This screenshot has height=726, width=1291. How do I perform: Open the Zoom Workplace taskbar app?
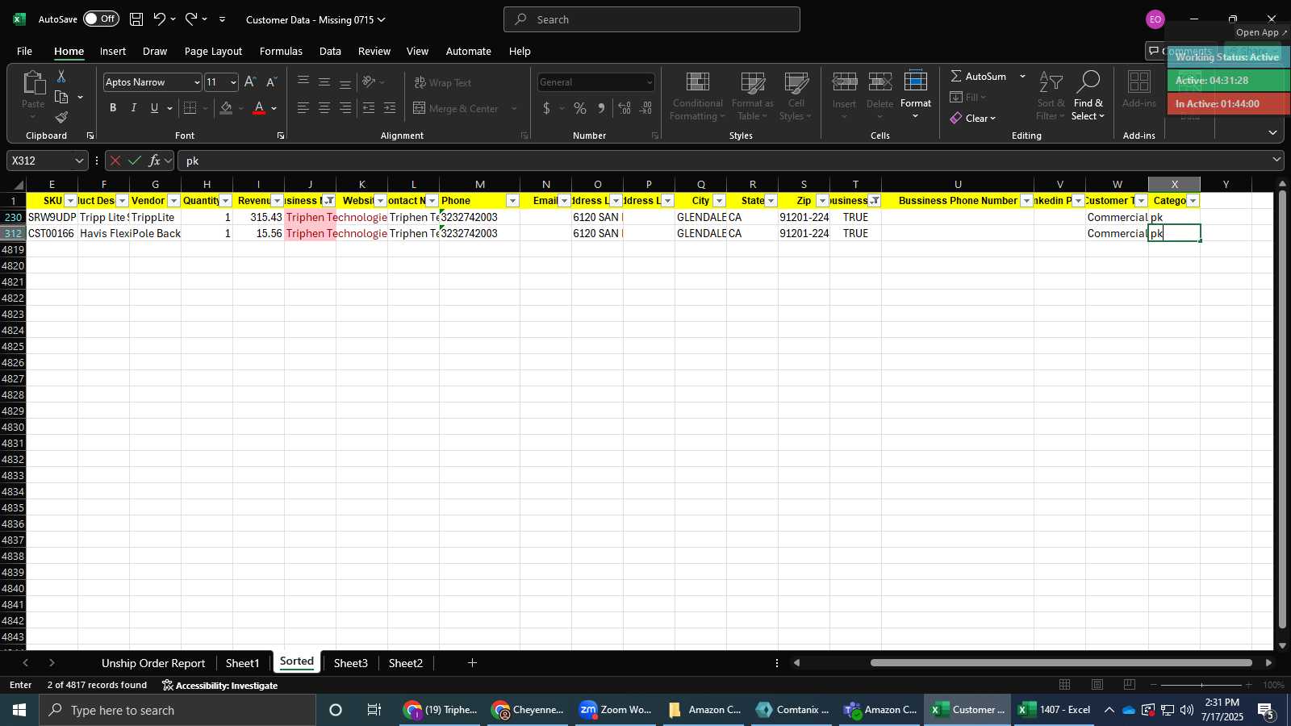(616, 710)
